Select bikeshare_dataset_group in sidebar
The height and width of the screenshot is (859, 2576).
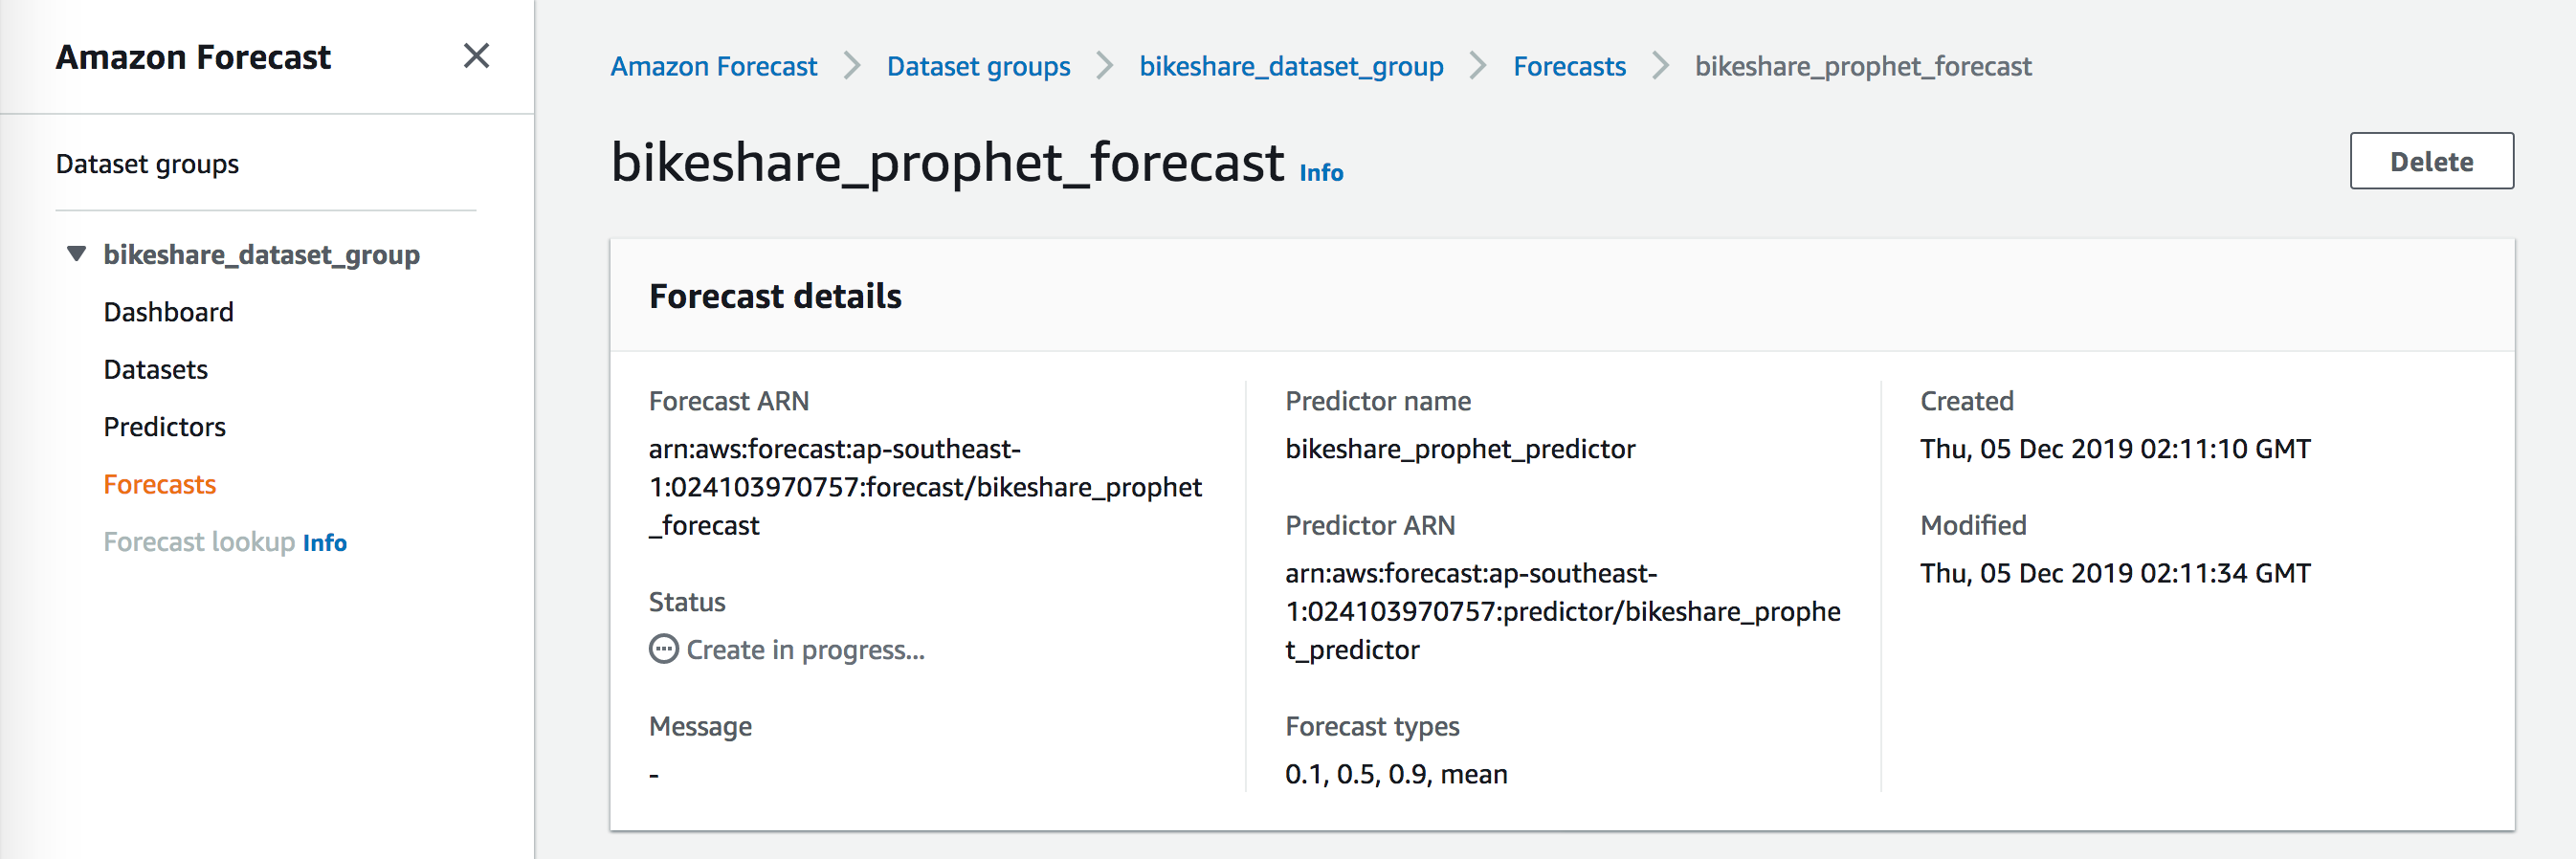[261, 255]
